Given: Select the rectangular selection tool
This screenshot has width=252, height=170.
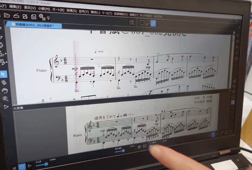Looking at the screenshot, I should pos(142,23).
